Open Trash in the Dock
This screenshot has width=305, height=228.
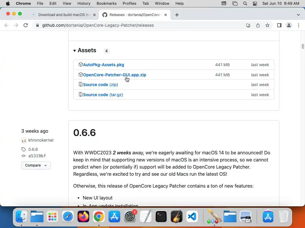(284, 216)
